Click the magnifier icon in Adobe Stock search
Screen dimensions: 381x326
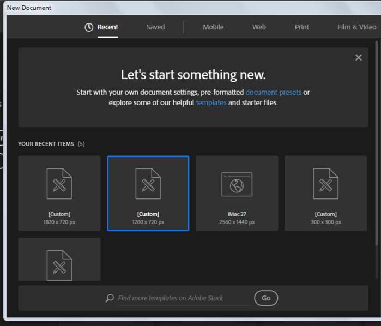[110, 298]
